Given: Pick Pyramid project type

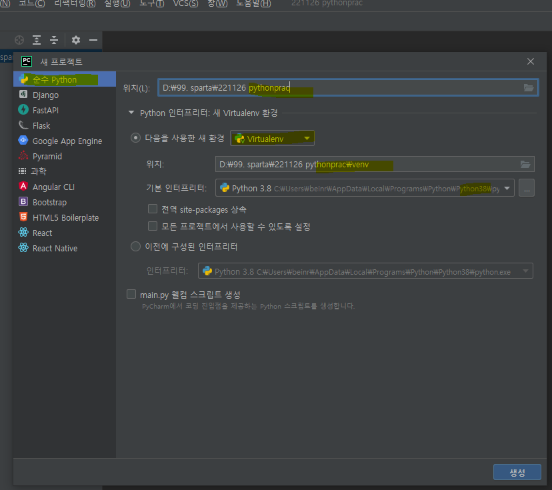Looking at the screenshot, I should point(65,156).
